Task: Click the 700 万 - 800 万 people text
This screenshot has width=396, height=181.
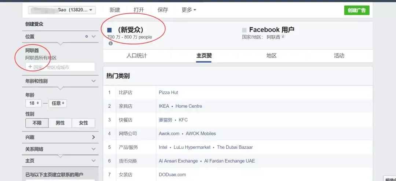Action: 129,37
